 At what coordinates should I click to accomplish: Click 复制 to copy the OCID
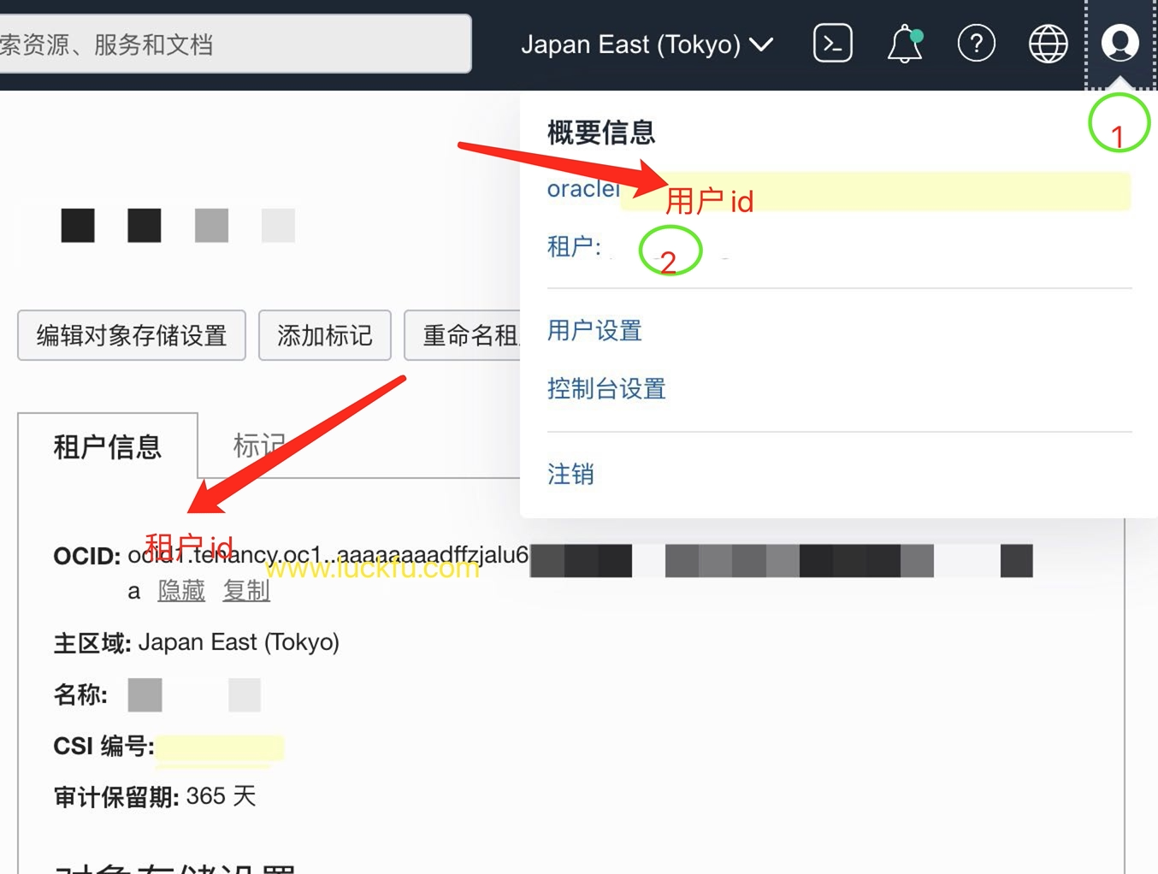coord(246,591)
